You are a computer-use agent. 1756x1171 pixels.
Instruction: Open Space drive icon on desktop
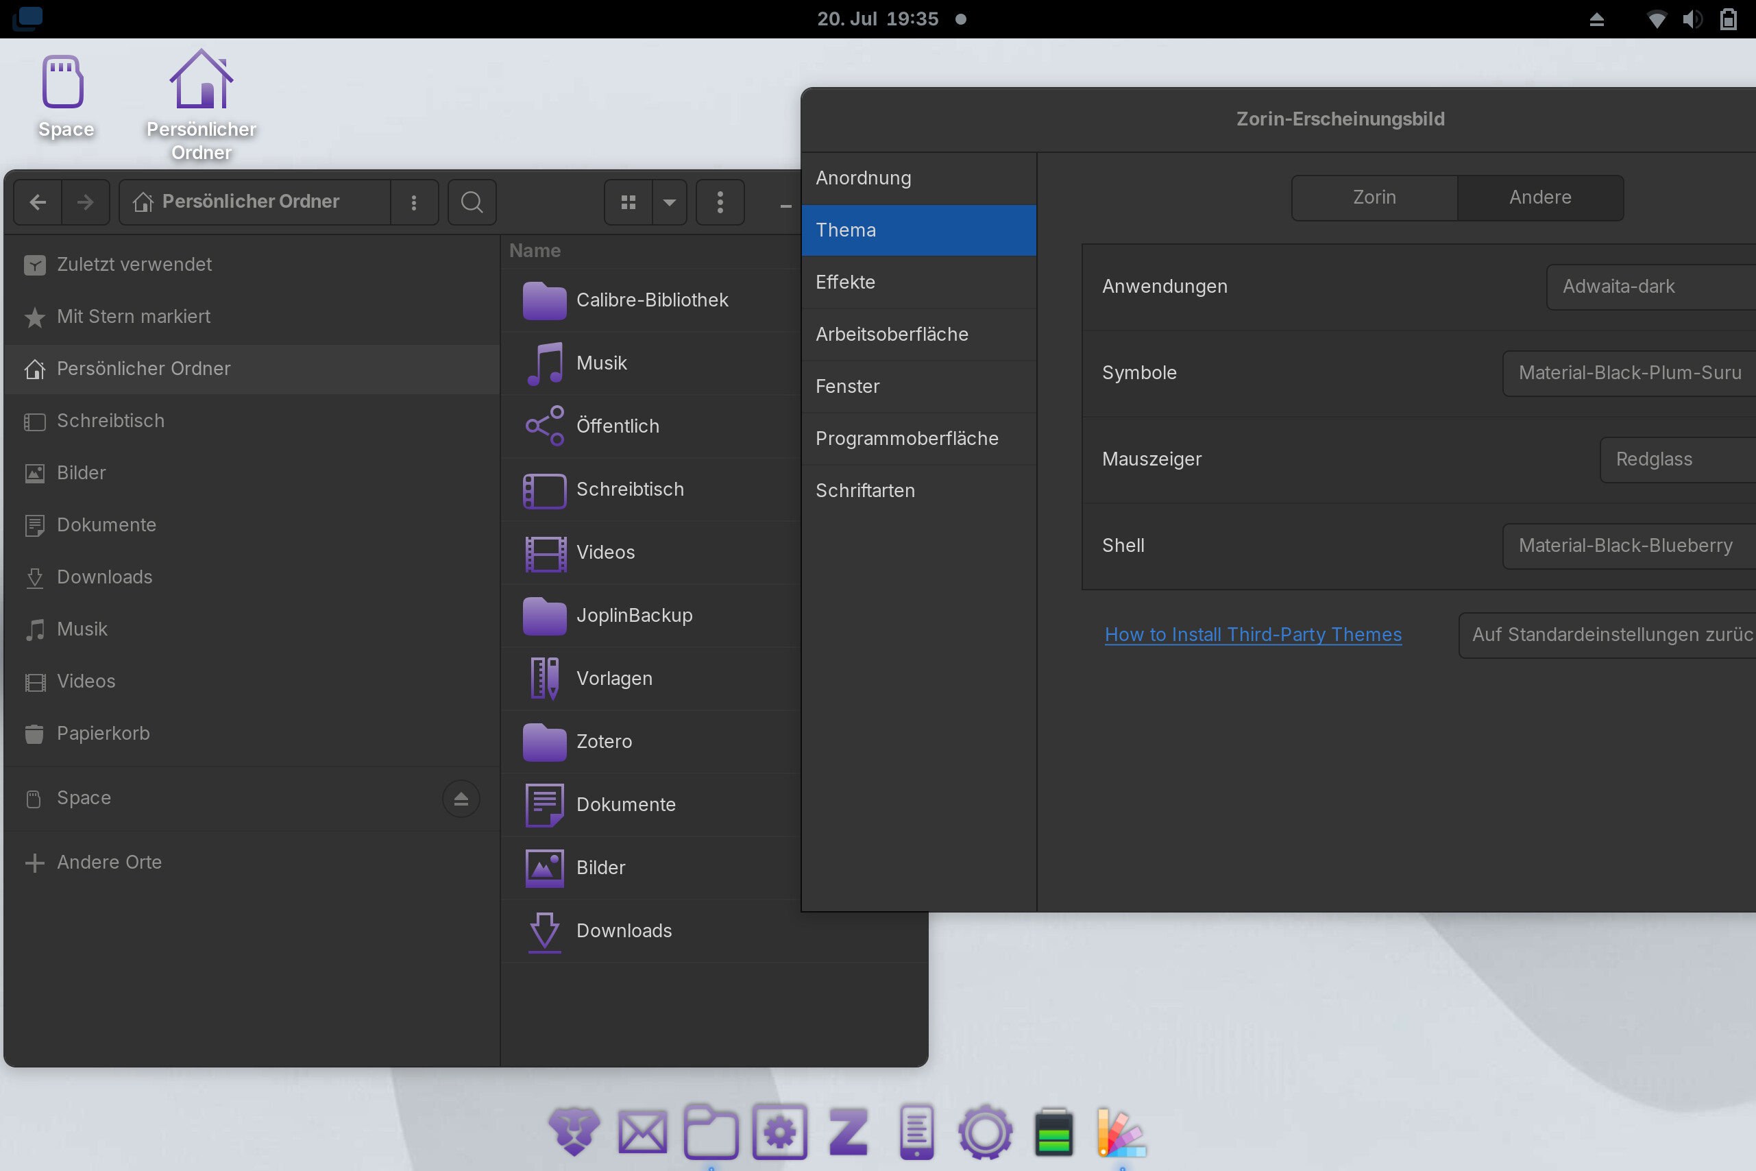[x=66, y=97]
